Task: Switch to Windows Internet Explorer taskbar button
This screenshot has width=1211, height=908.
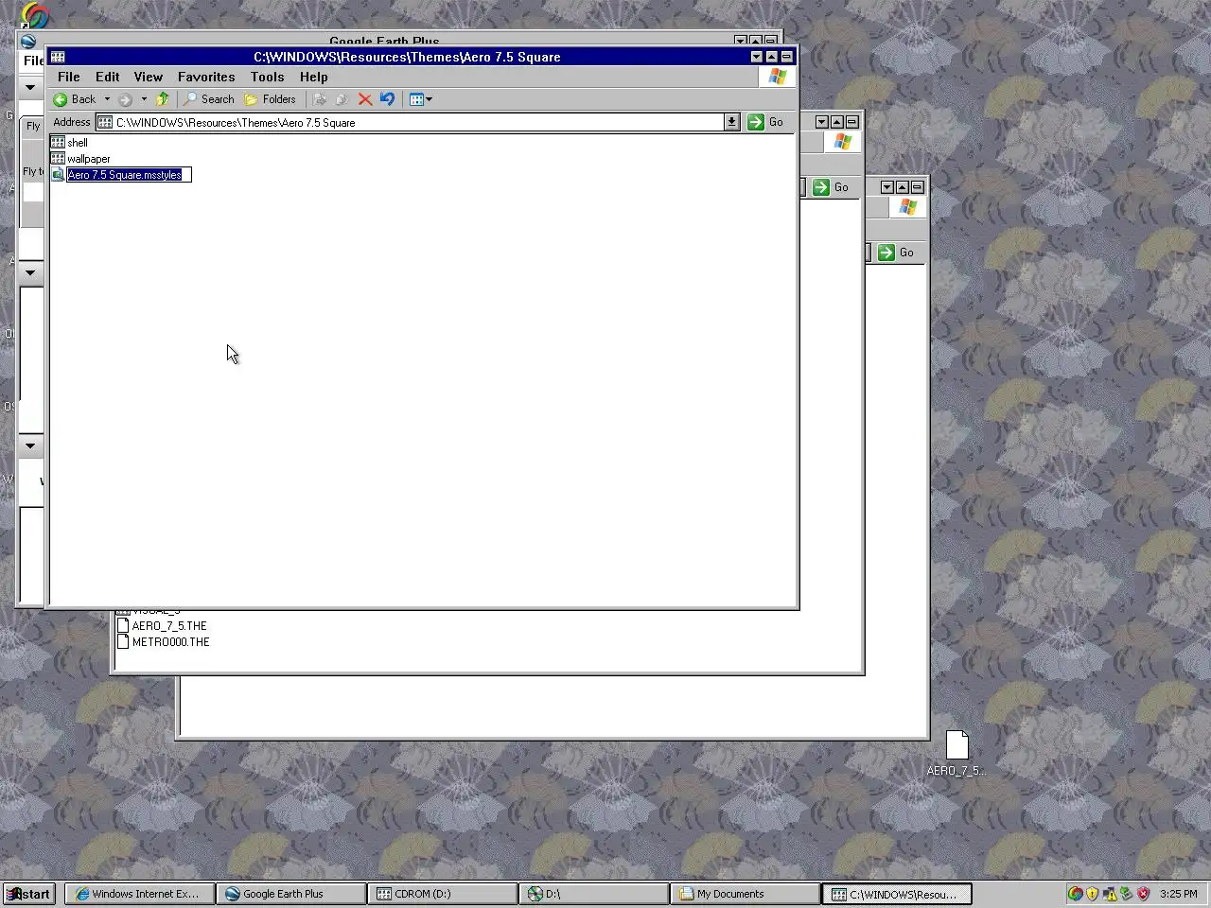Action: (139, 894)
